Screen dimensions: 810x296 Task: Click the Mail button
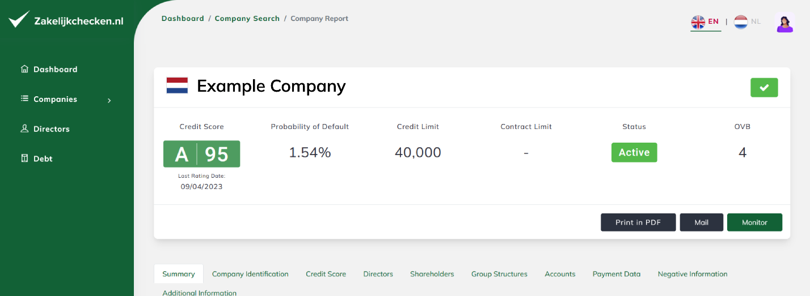[x=702, y=222]
